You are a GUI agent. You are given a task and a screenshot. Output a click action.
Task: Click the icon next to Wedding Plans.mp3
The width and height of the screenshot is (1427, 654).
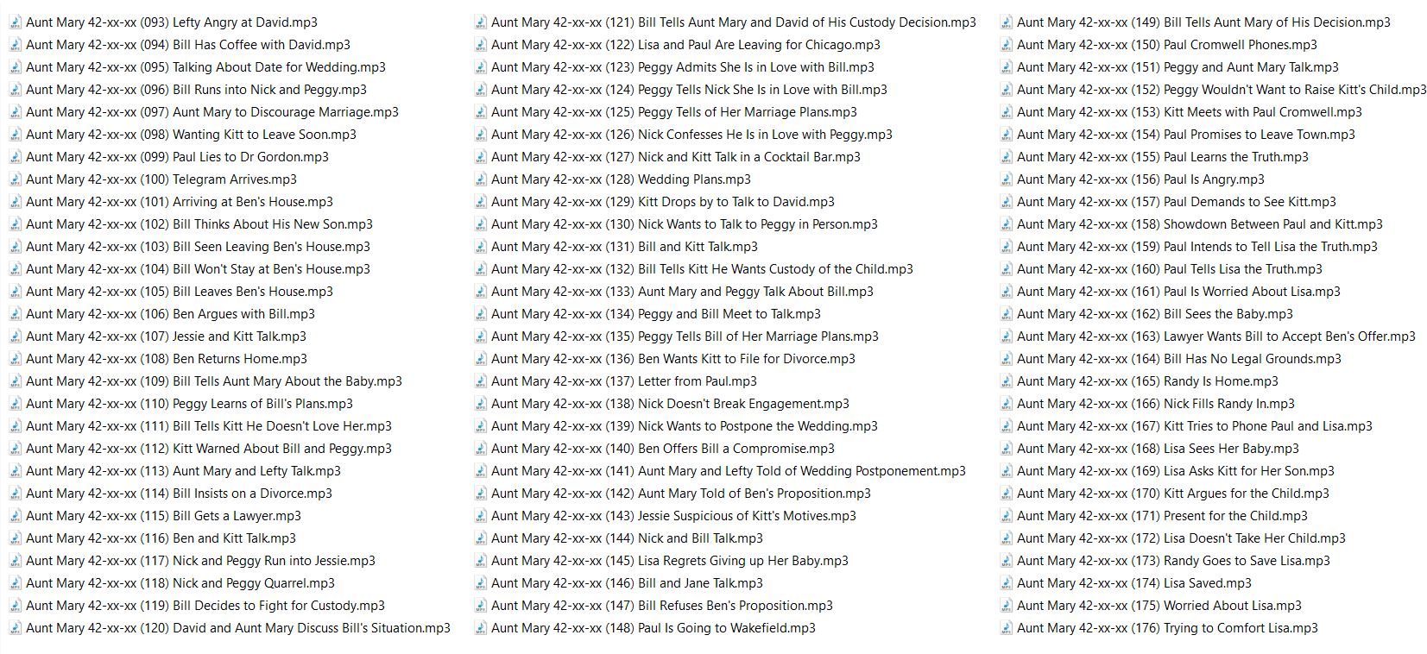coord(481,179)
